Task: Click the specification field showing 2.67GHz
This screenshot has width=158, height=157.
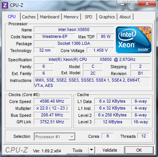Action: coord(92,59)
